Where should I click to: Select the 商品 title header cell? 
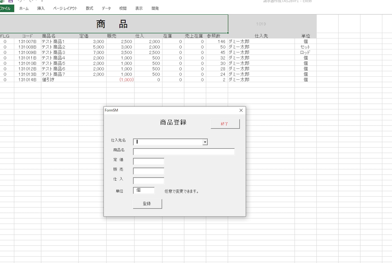(114, 24)
